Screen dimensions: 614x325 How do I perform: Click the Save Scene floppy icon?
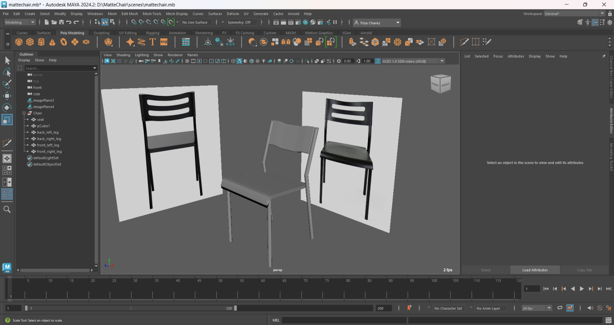tap(61, 22)
